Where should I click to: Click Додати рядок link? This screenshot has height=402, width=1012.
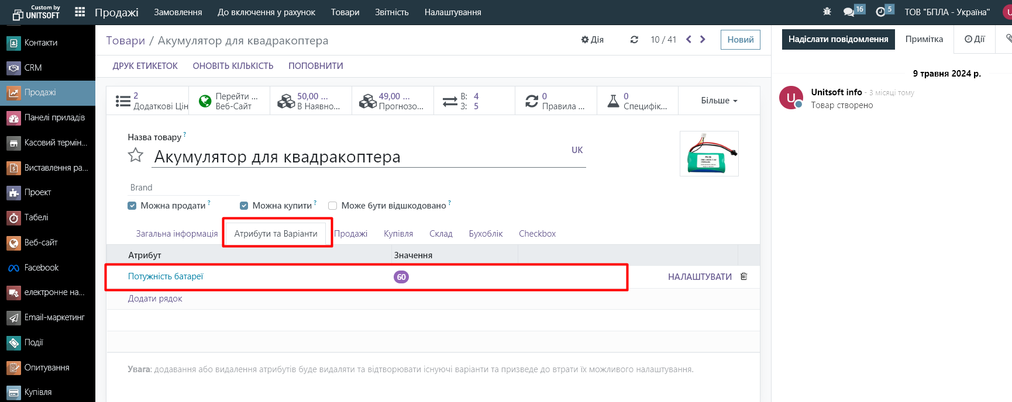[155, 299]
